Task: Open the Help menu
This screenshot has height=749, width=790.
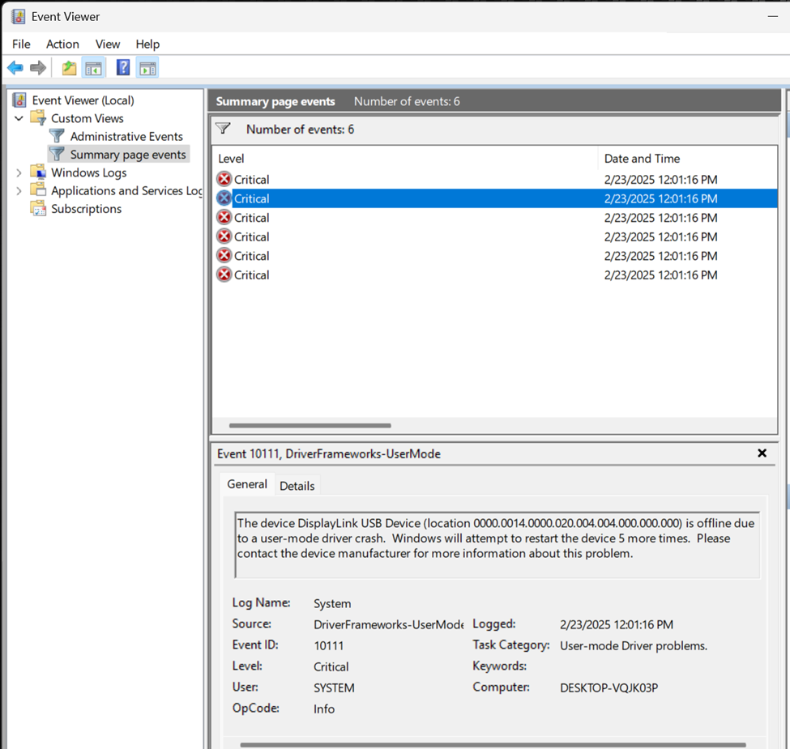Action: coord(147,45)
